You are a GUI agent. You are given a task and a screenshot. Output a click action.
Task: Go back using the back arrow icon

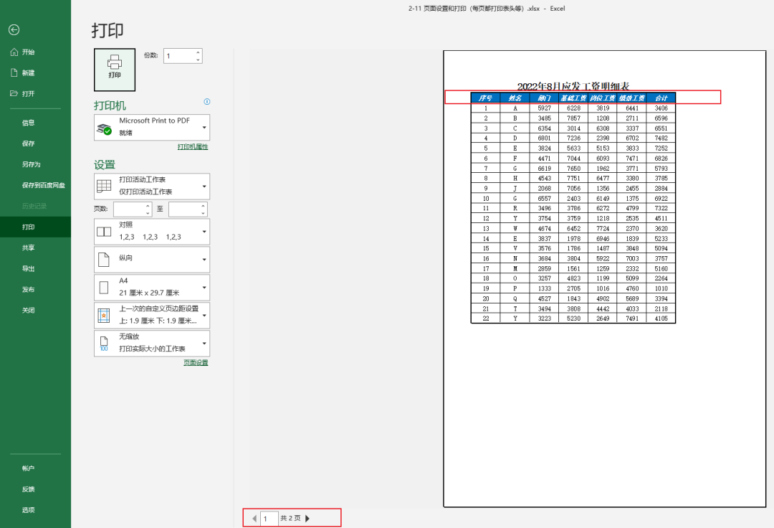[x=14, y=30]
